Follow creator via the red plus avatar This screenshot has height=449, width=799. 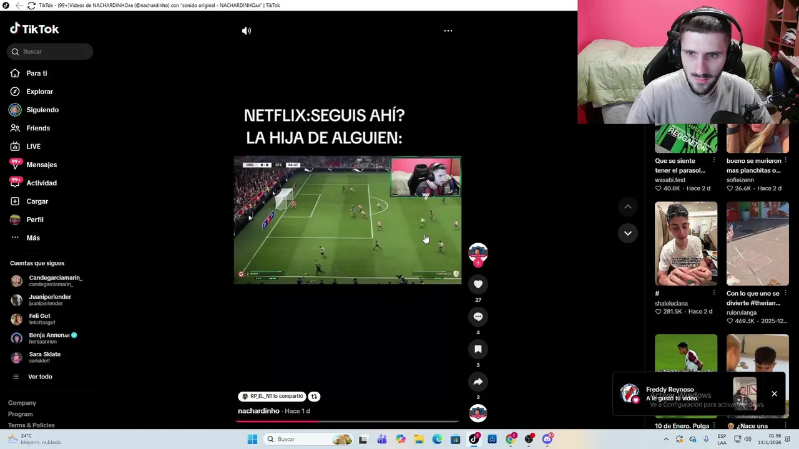(x=478, y=263)
